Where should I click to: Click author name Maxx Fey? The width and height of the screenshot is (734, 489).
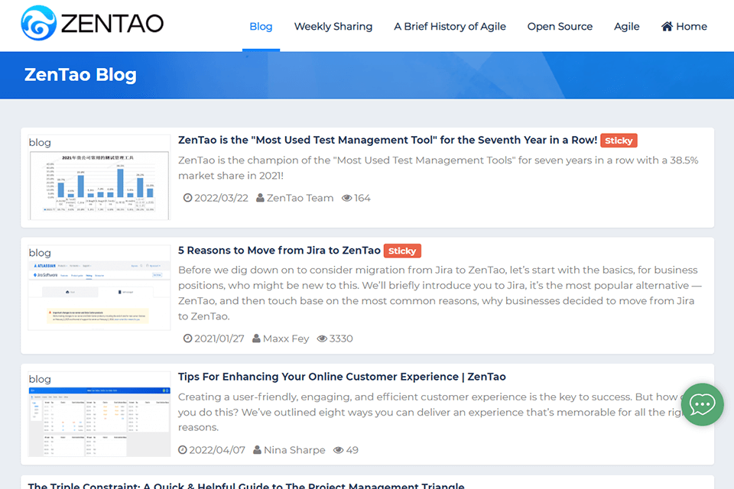(286, 338)
